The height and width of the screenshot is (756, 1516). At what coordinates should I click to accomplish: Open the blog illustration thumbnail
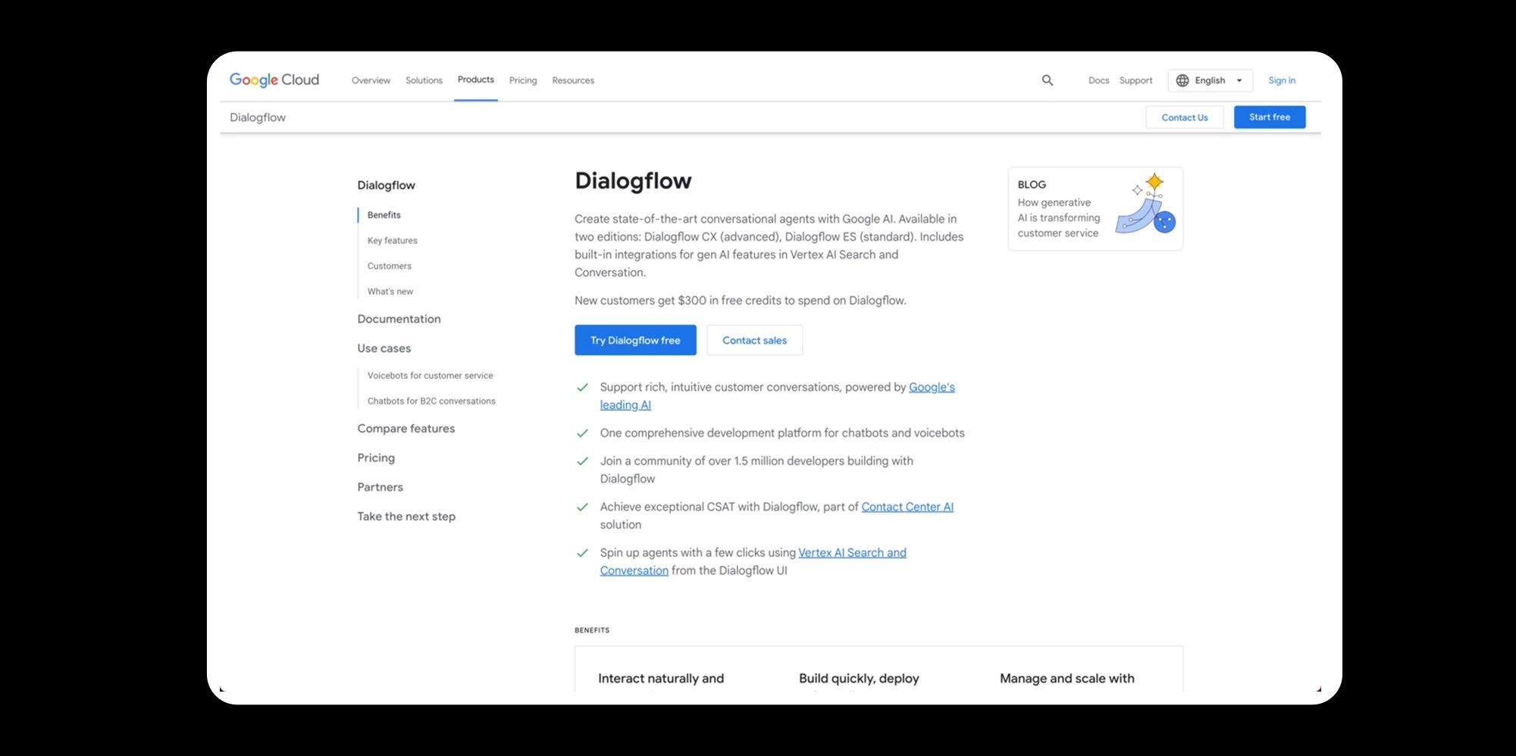1145,204
